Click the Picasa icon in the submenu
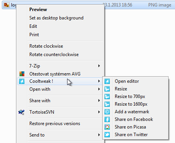175x143 pixels. pos(107,127)
